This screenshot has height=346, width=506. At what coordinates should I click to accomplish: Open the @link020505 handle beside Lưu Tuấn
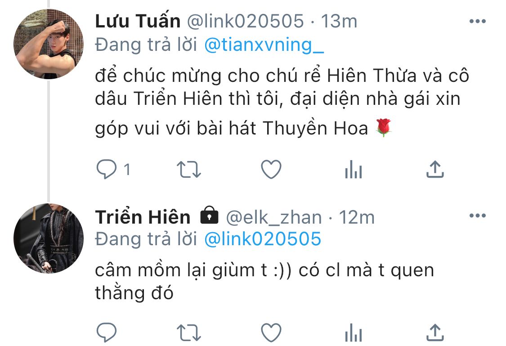pyautogui.click(x=246, y=21)
